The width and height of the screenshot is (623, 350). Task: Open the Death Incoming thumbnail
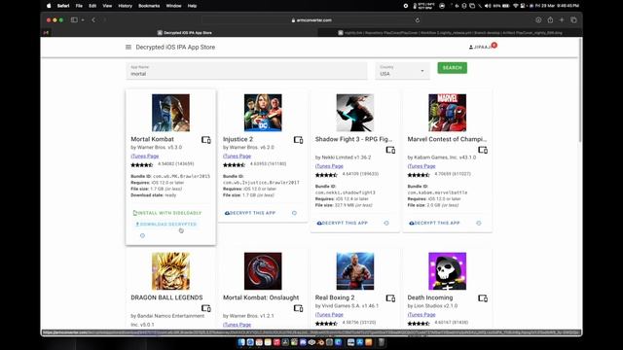pyautogui.click(x=448, y=271)
